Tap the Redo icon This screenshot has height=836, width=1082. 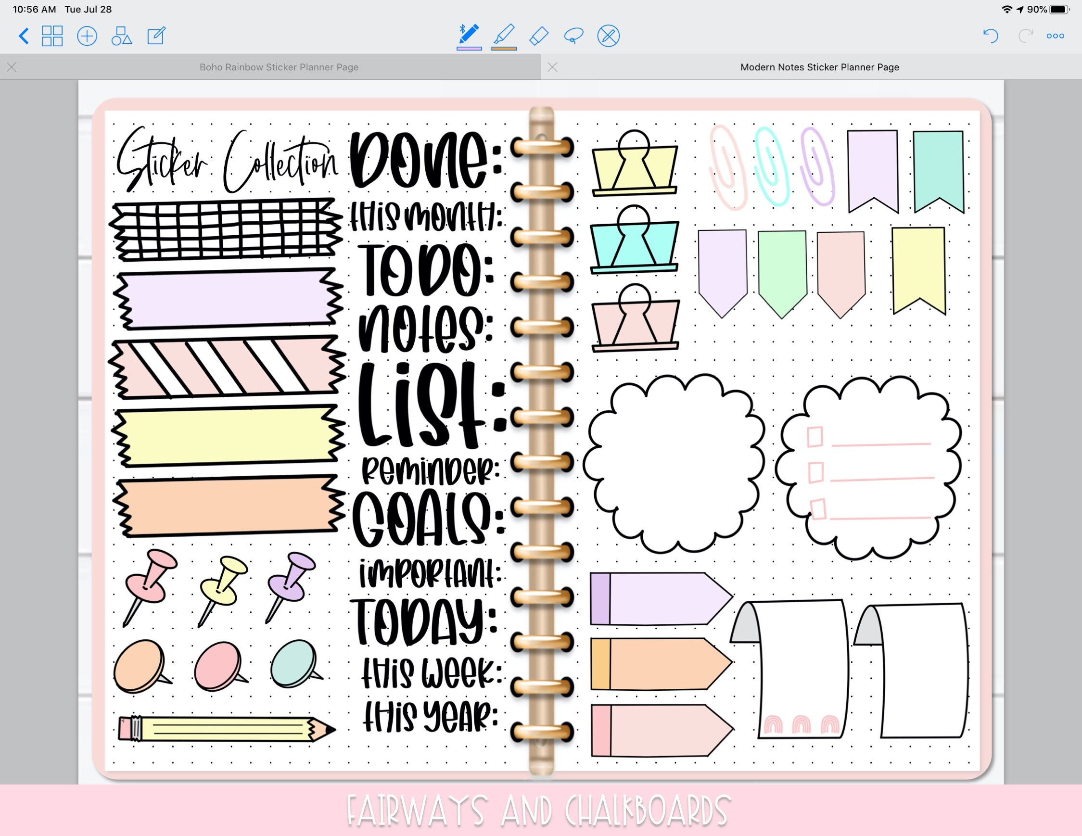[x=1025, y=36]
